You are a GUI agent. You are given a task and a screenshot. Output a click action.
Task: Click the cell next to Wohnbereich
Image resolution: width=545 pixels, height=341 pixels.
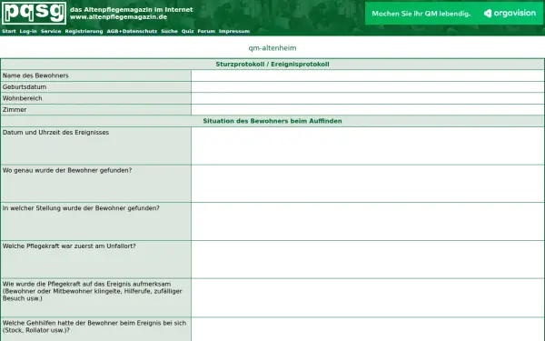click(367, 98)
